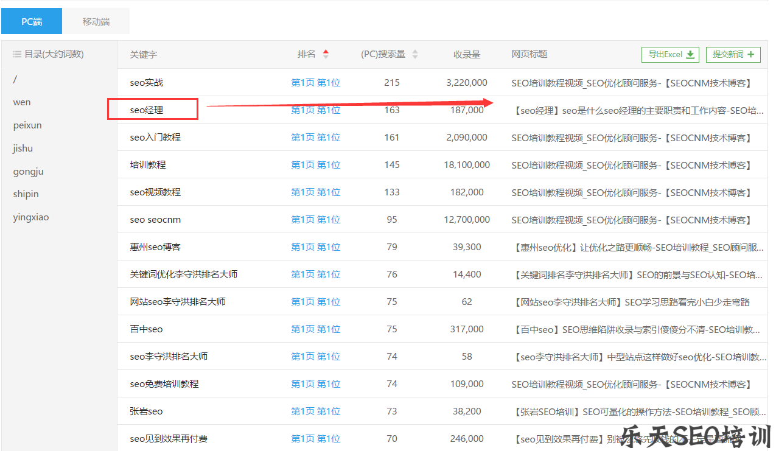Viewport: 776px width, 451px height.
Task: Select the peixun directory
Action: tap(27, 125)
